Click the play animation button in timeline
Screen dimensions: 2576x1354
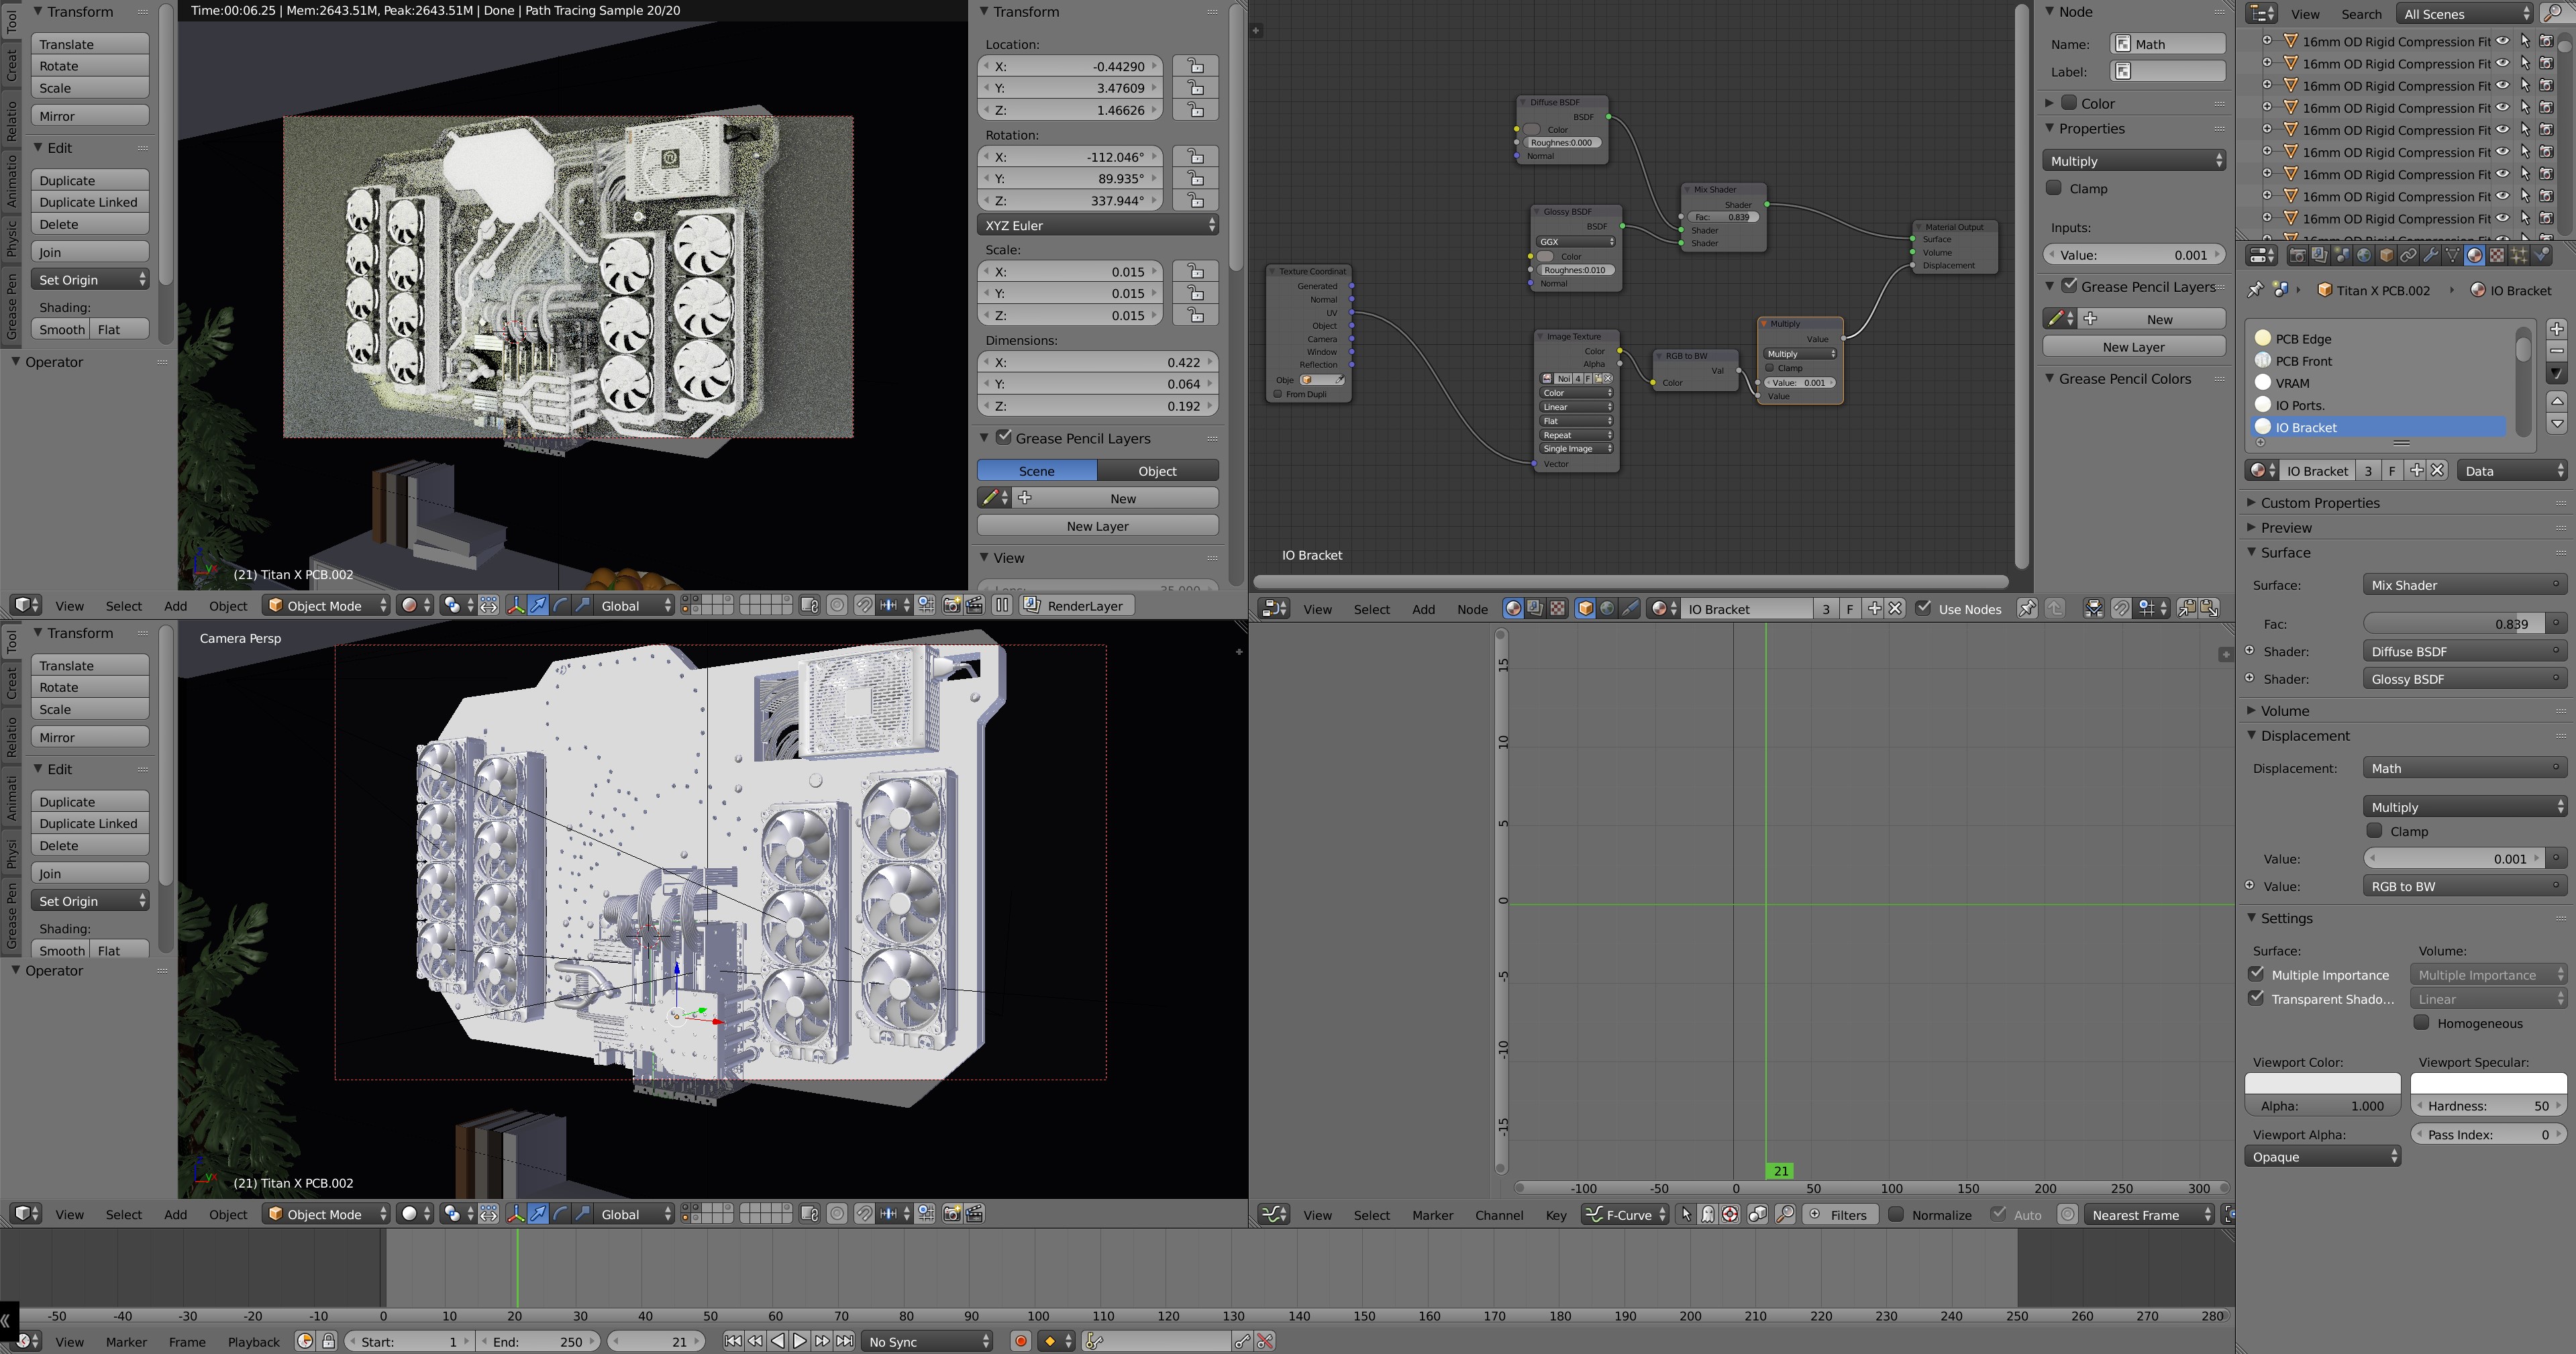799,1341
